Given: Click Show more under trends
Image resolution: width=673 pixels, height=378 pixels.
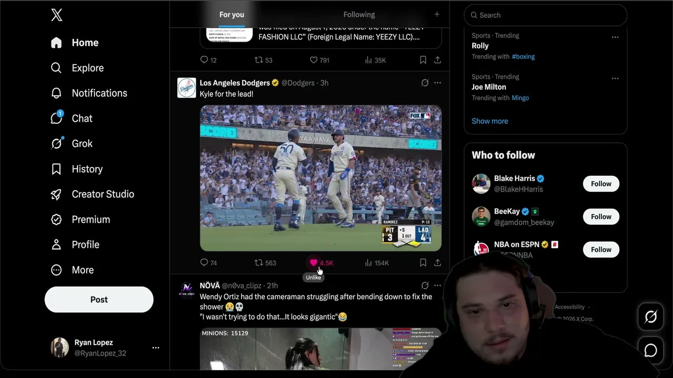Looking at the screenshot, I should [x=490, y=121].
